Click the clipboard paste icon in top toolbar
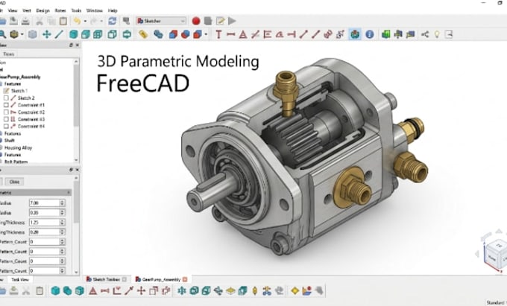This screenshot has height=306, width=507. click(63, 21)
